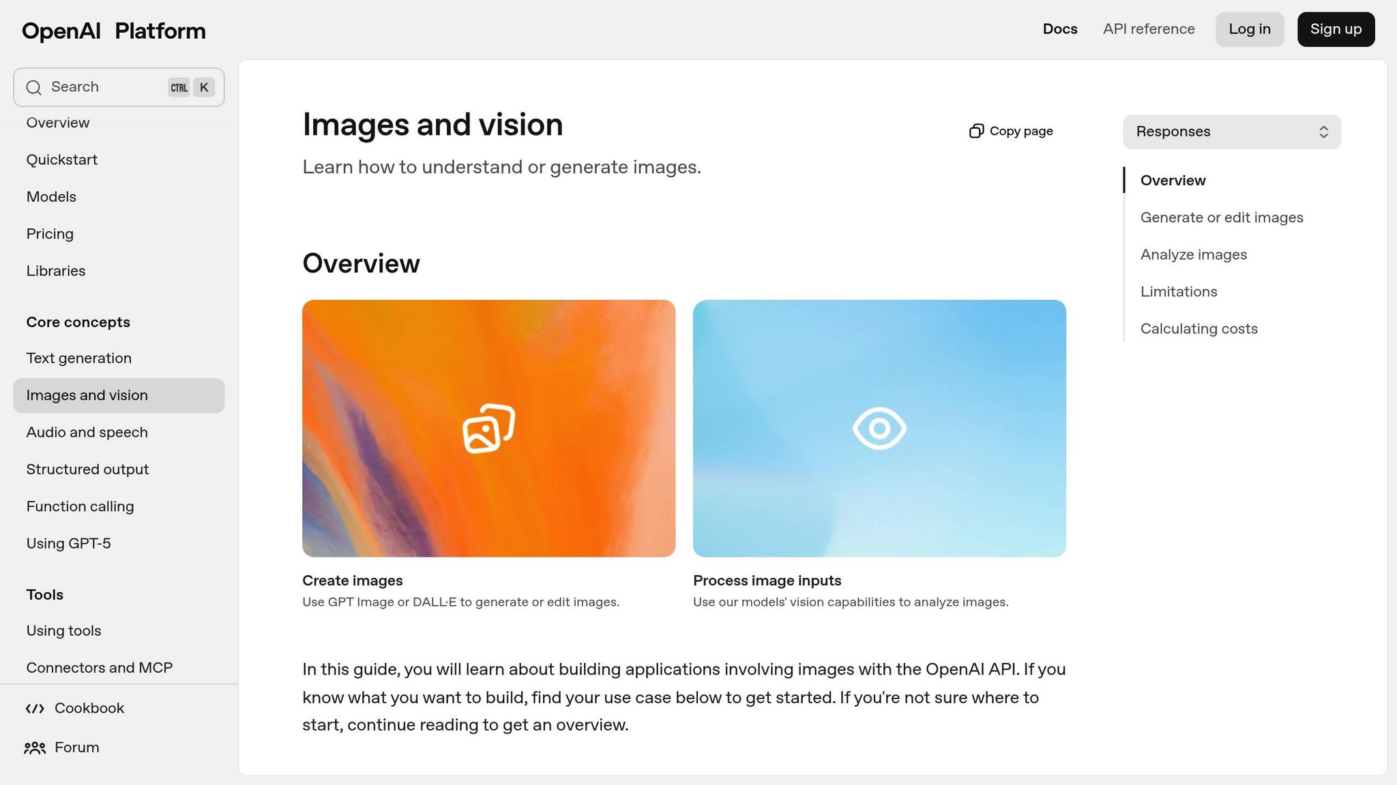
Task: Click the Overview section heading in content
Action: point(361,264)
